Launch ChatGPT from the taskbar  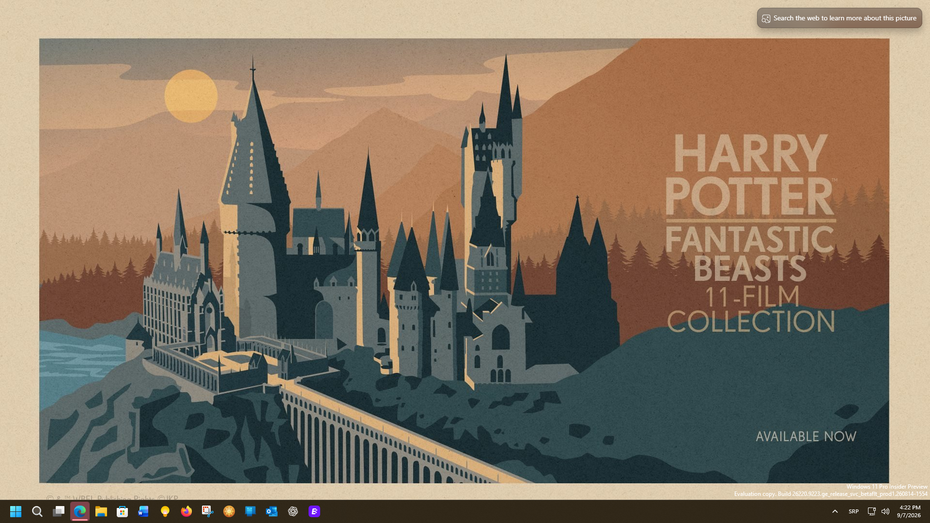pos(293,511)
